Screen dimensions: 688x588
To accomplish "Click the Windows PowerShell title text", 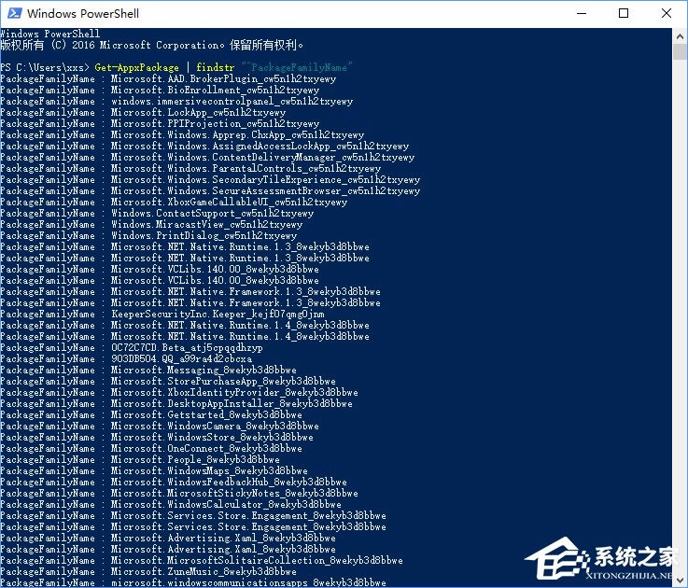I will pyautogui.click(x=83, y=14).
